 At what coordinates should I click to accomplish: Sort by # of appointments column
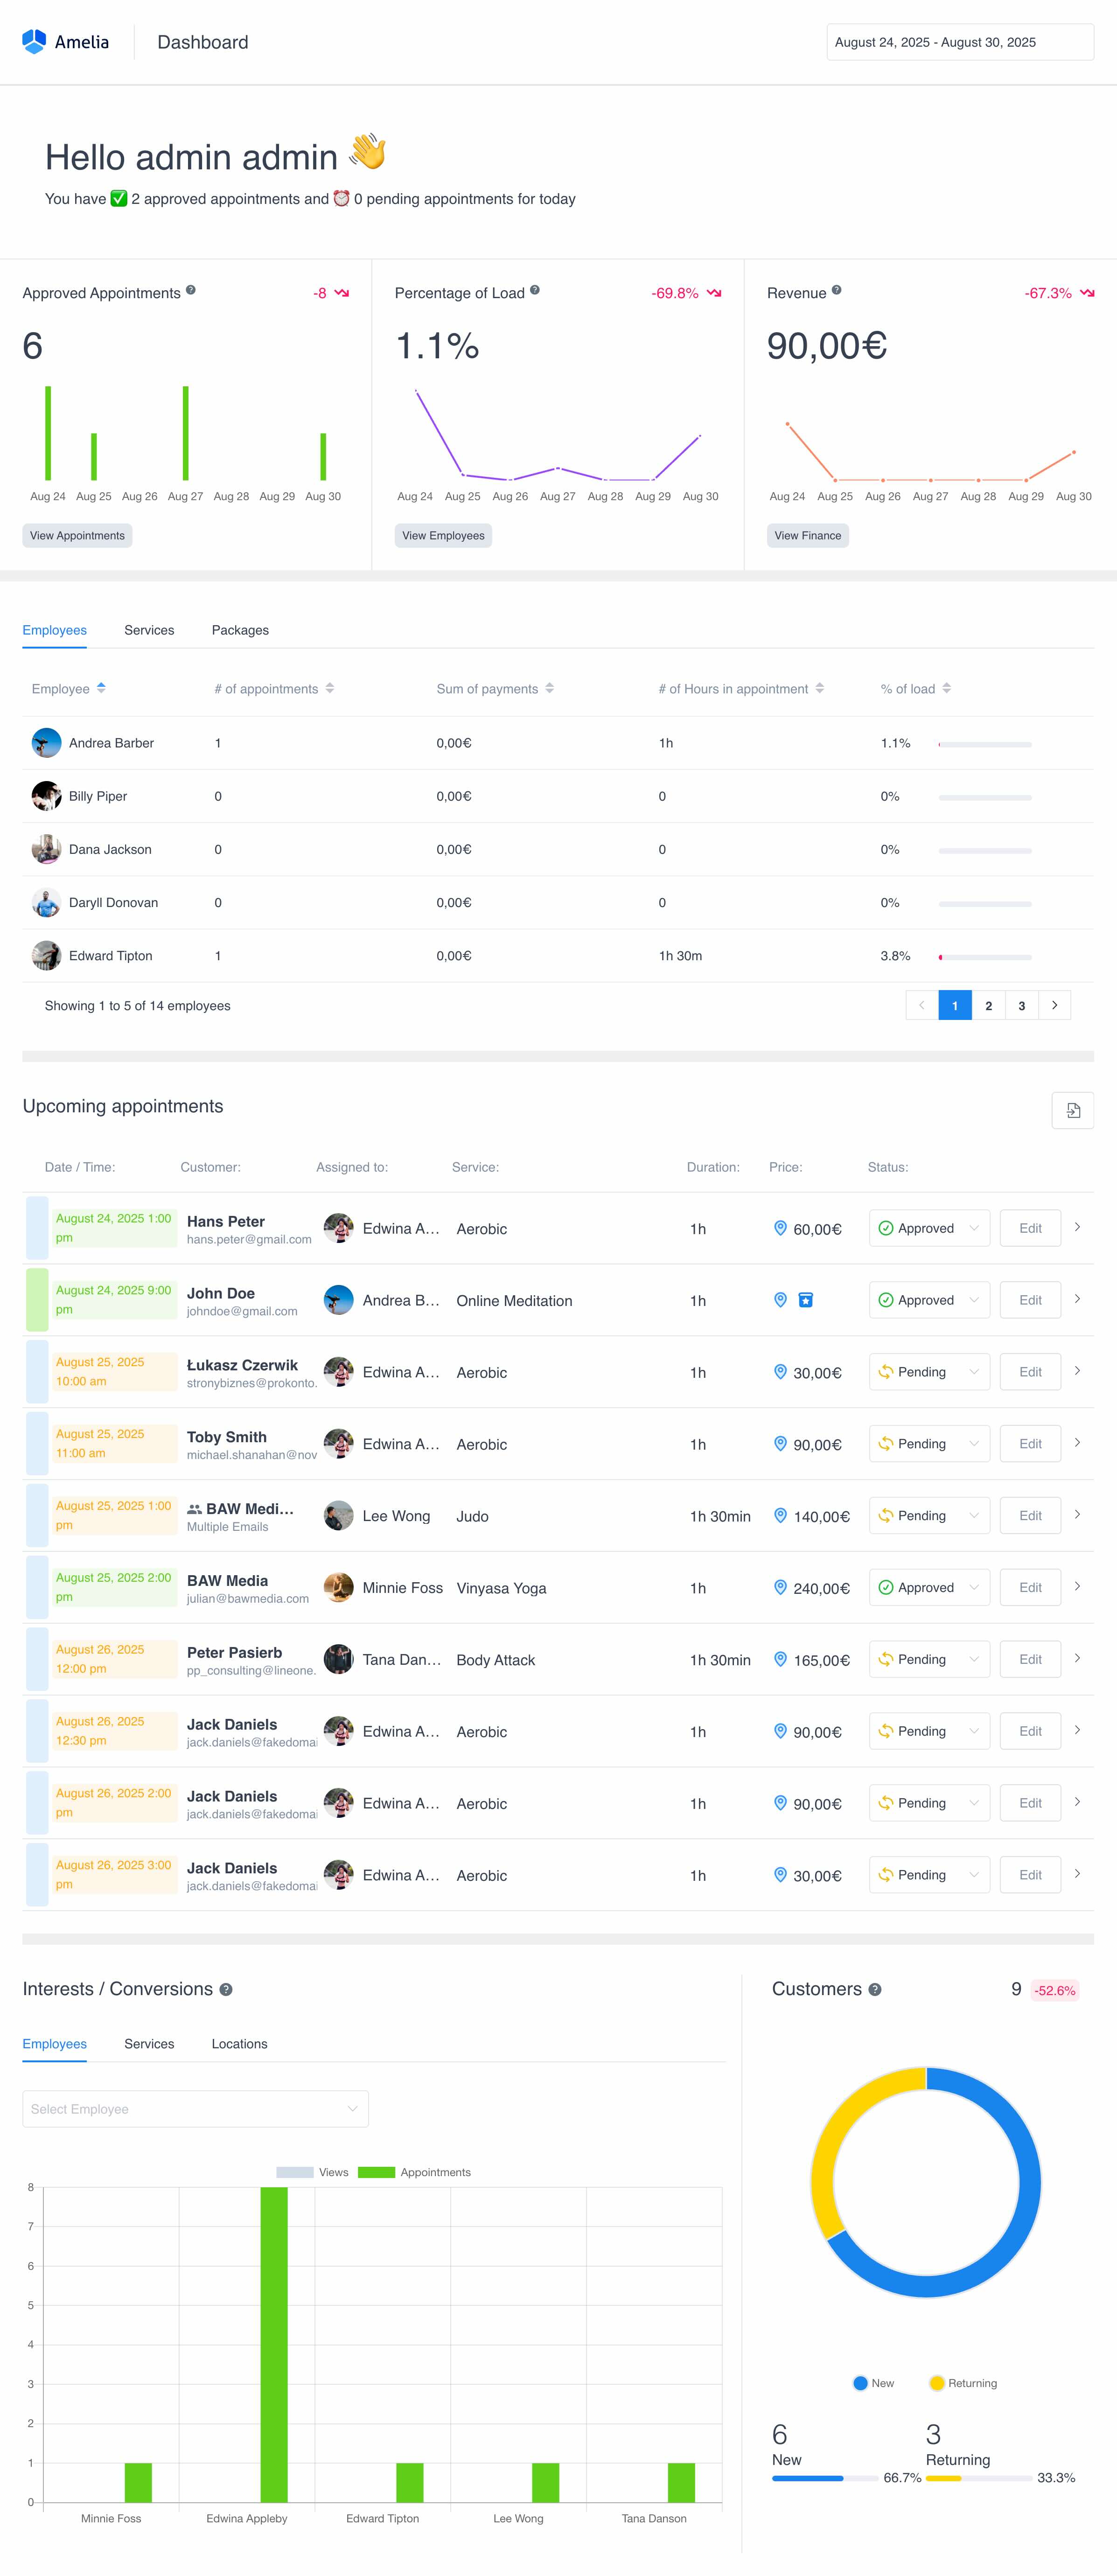tap(330, 688)
